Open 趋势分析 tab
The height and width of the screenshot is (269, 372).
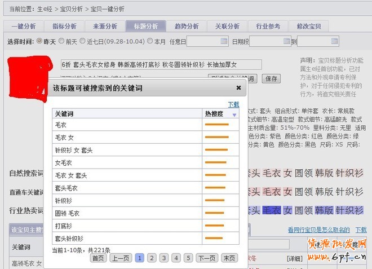(x=187, y=26)
